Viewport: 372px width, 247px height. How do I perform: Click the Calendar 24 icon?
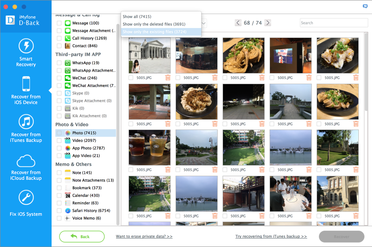click(68, 196)
